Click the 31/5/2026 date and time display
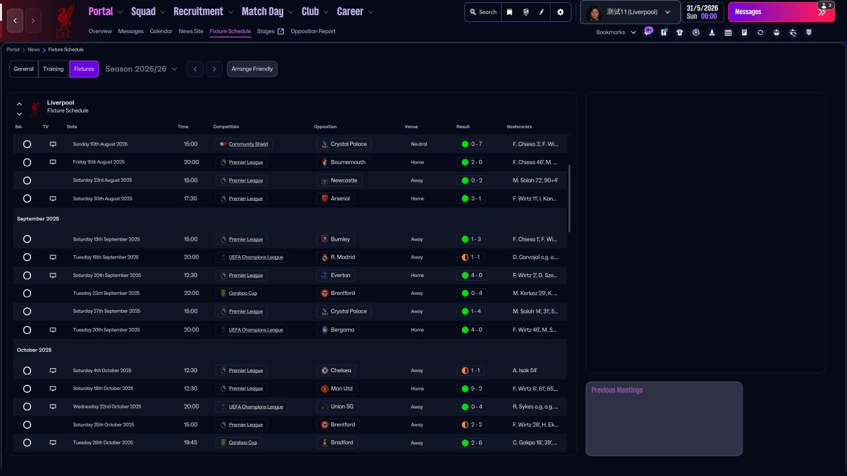 [x=702, y=12]
